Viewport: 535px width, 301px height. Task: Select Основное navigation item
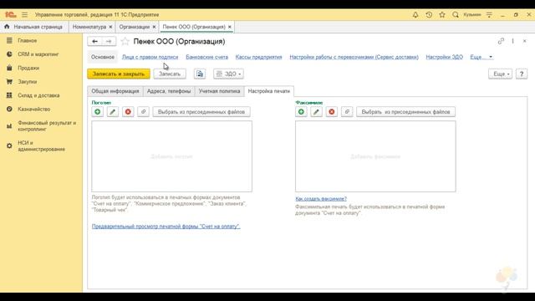[103, 57]
